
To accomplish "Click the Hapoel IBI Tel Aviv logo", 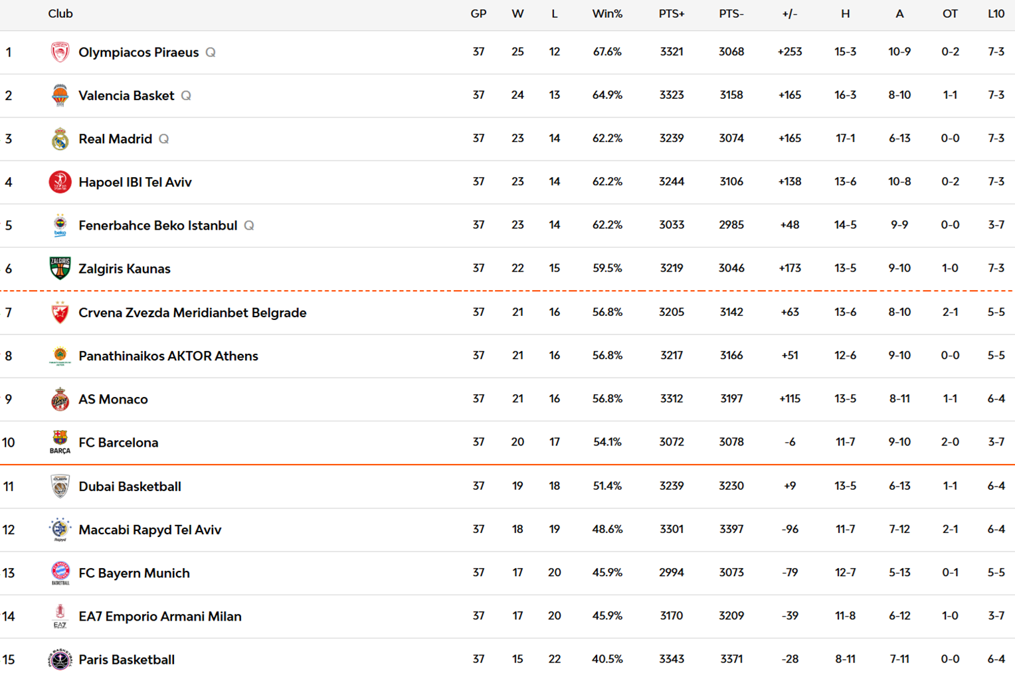I will (x=60, y=182).
